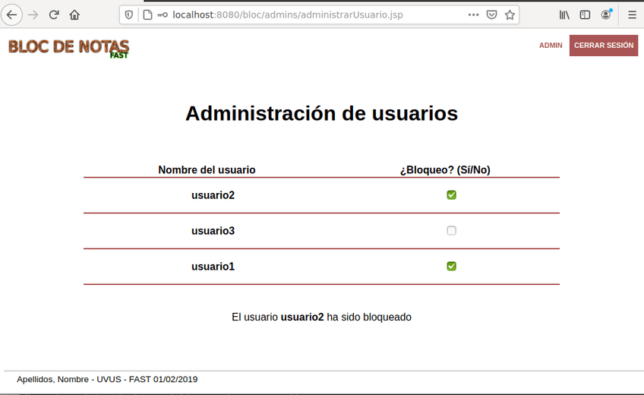Focus the URL address bar

click(x=319, y=14)
